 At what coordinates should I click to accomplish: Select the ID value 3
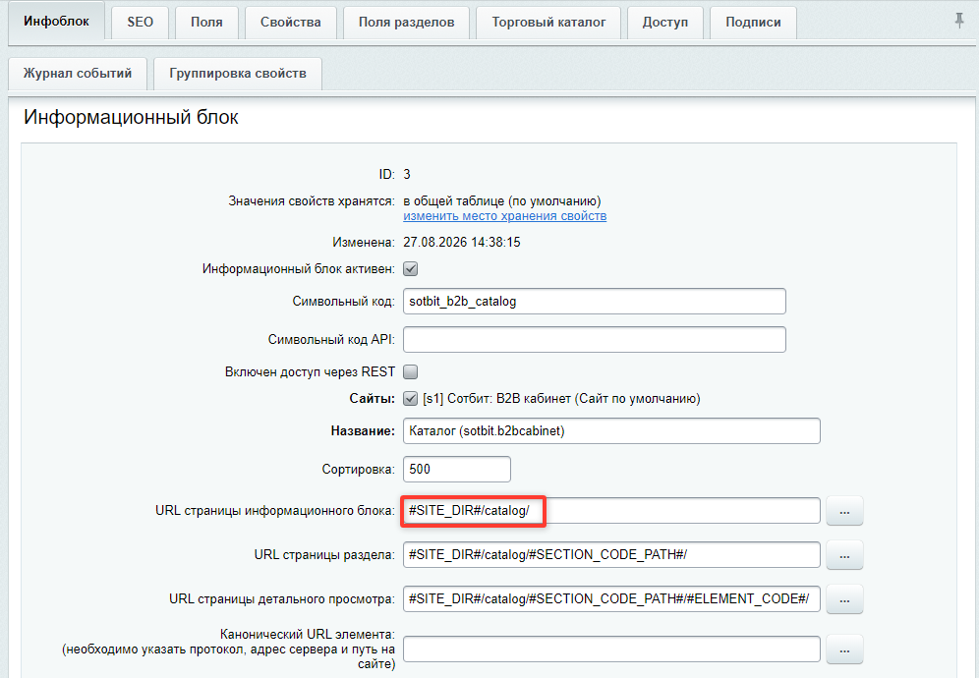tap(407, 174)
